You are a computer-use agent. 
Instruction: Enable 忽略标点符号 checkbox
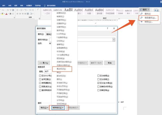tap(98, 87)
